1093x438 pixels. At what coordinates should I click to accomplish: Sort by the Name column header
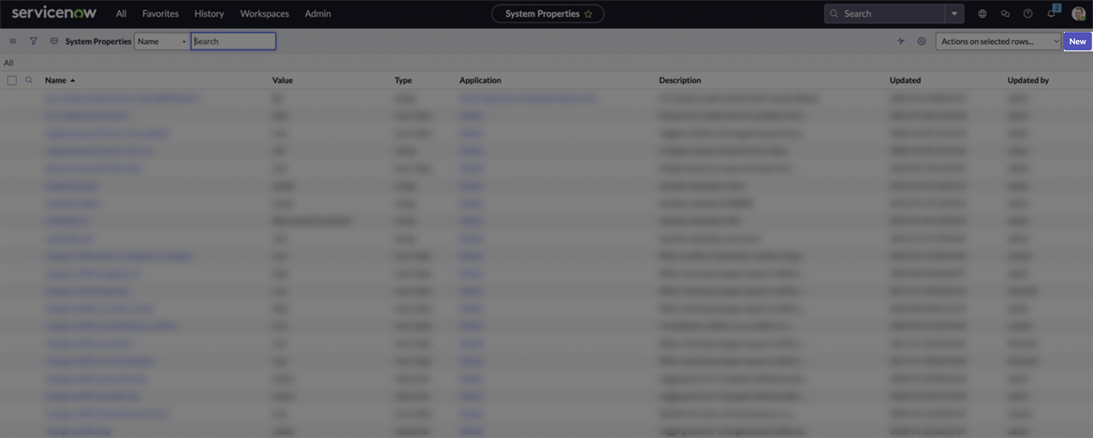[x=56, y=80]
